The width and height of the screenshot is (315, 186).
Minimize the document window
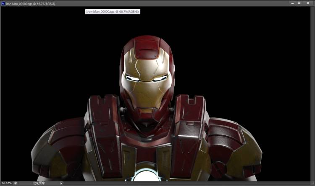click(292, 3)
